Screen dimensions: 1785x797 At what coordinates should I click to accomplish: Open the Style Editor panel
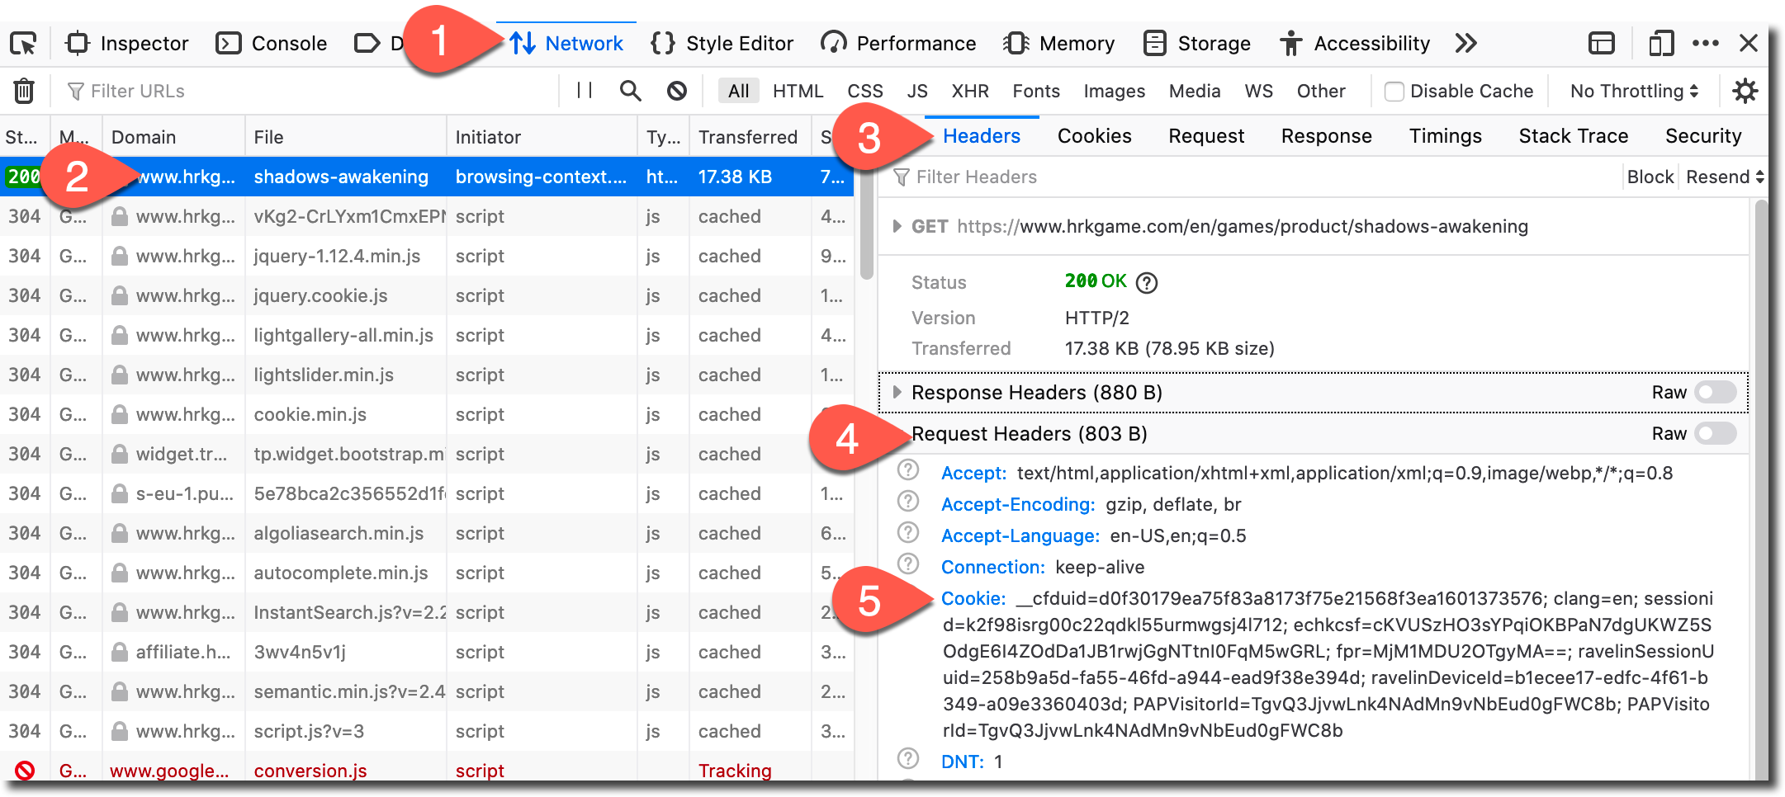pos(722,43)
